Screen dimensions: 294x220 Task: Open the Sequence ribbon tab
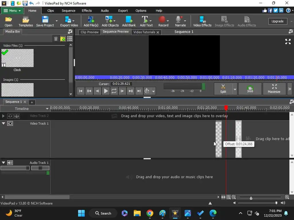[68, 11]
